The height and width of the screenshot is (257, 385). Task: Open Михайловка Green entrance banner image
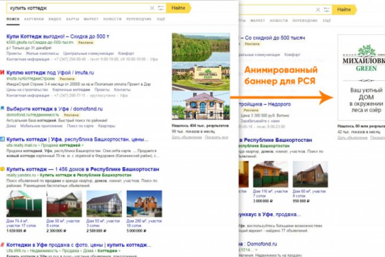click(201, 77)
